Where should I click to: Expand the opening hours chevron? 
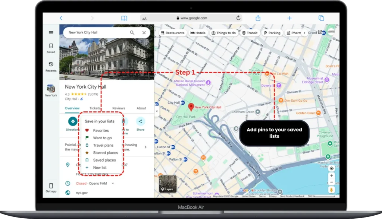113,183
